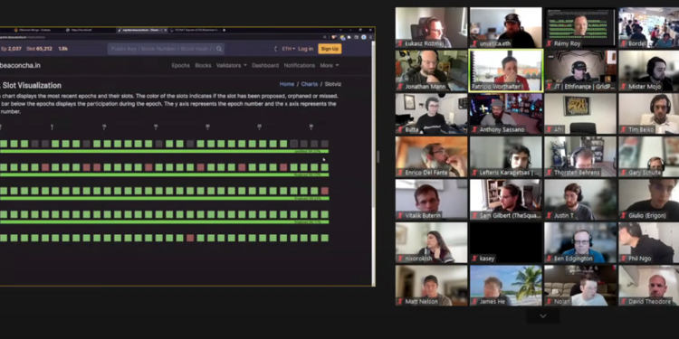Click Vitalik Buterin's muted microphone icon
The image size is (679, 339).
click(400, 215)
